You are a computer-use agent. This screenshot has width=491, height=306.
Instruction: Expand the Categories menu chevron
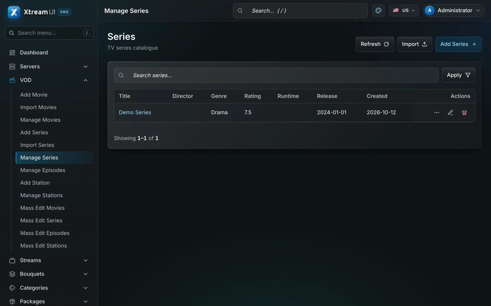coord(85,288)
